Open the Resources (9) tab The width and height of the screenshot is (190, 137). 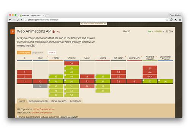click(59, 101)
